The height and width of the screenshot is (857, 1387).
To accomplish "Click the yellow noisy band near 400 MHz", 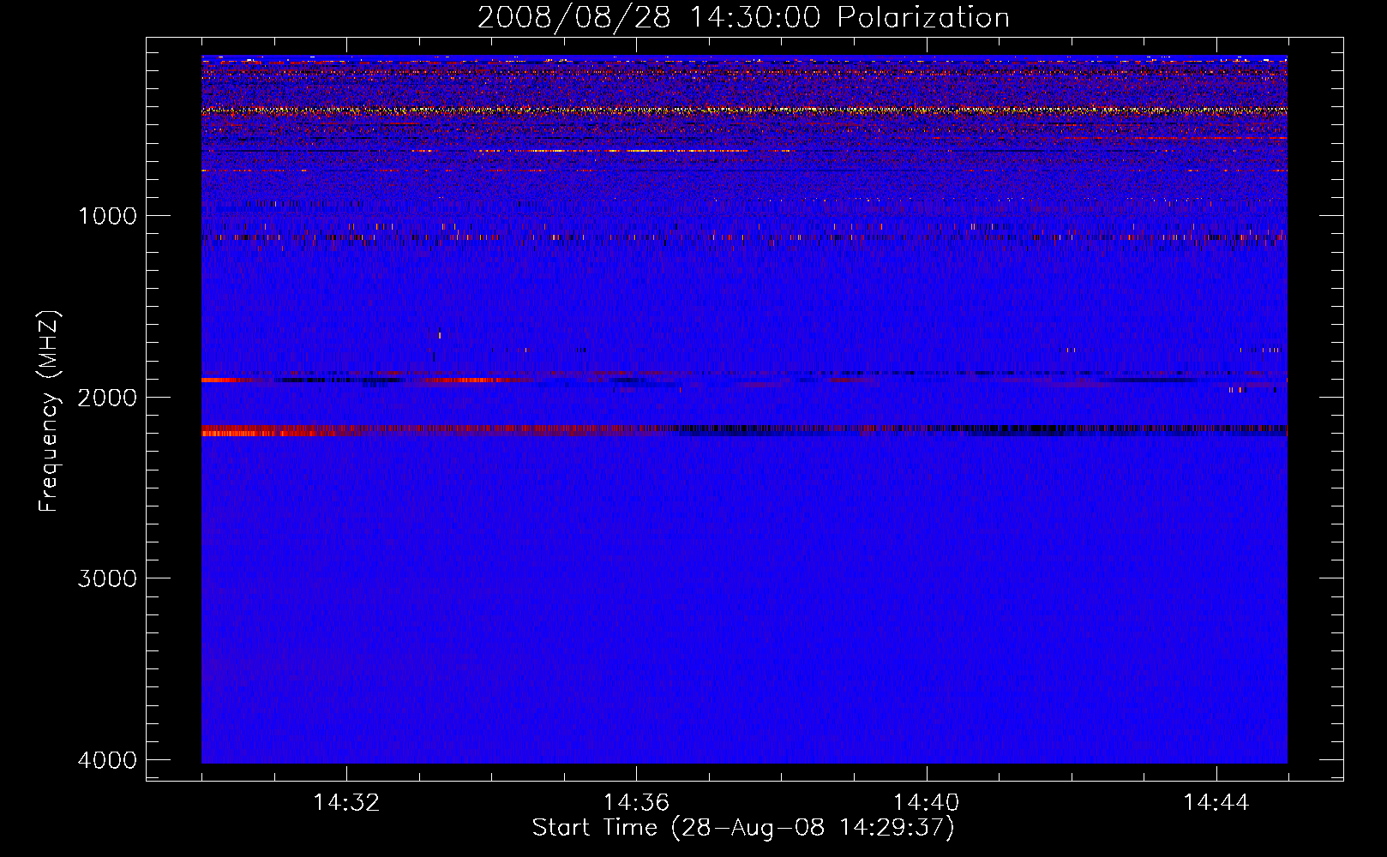I will click(x=744, y=111).
